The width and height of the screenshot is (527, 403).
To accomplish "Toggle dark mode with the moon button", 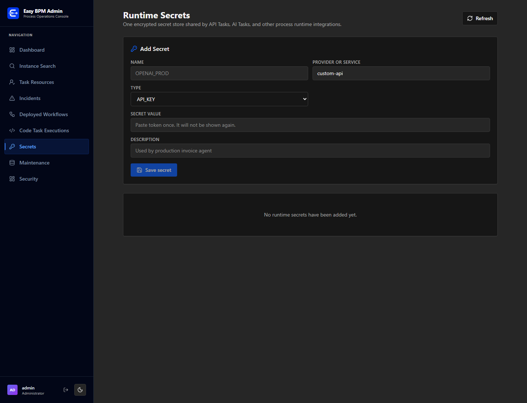I will coord(80,390).
